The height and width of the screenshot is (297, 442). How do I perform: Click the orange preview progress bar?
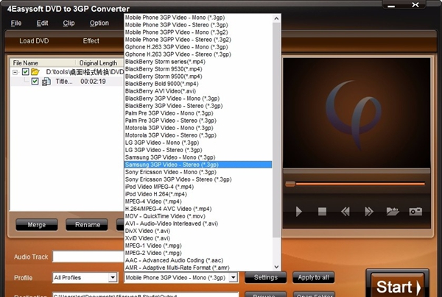click(x=360, y=184)
